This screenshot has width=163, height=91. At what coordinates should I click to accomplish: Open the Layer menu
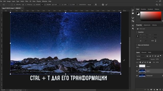[x=13, y=1]
